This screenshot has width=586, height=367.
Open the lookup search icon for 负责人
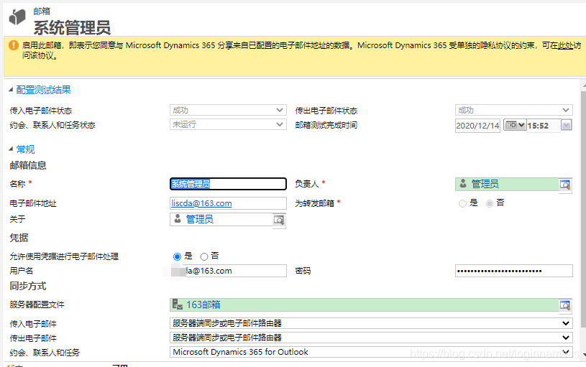tap(564, 184)
